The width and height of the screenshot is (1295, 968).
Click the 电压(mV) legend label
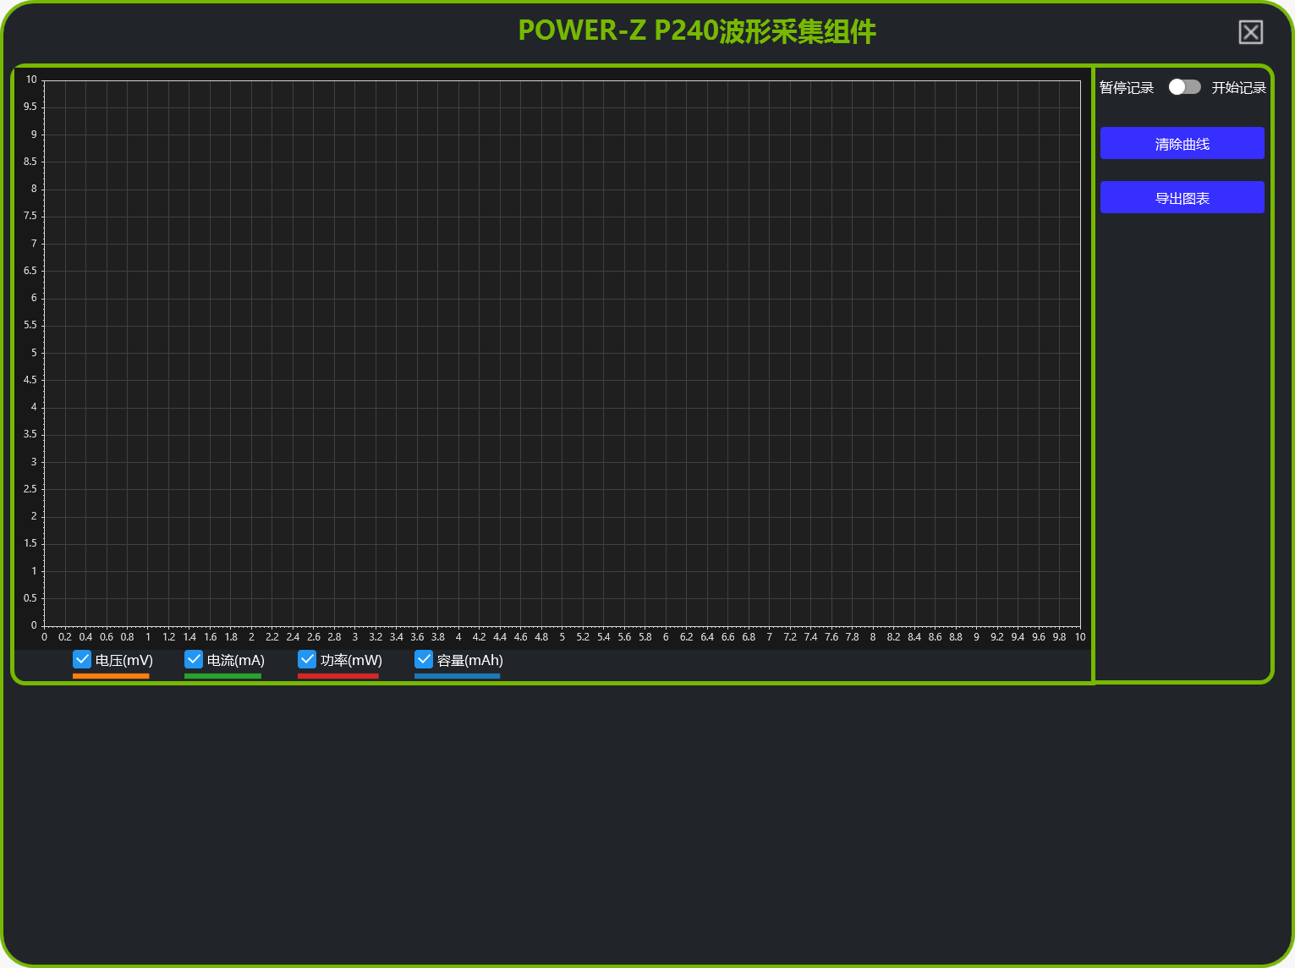pyautogui.click(x=124, y=660)
